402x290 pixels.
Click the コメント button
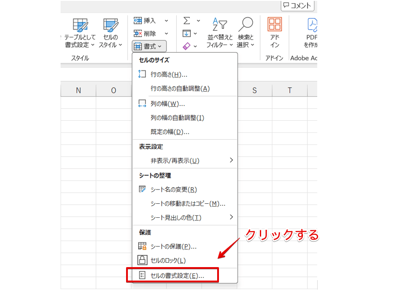pos(297,6)
